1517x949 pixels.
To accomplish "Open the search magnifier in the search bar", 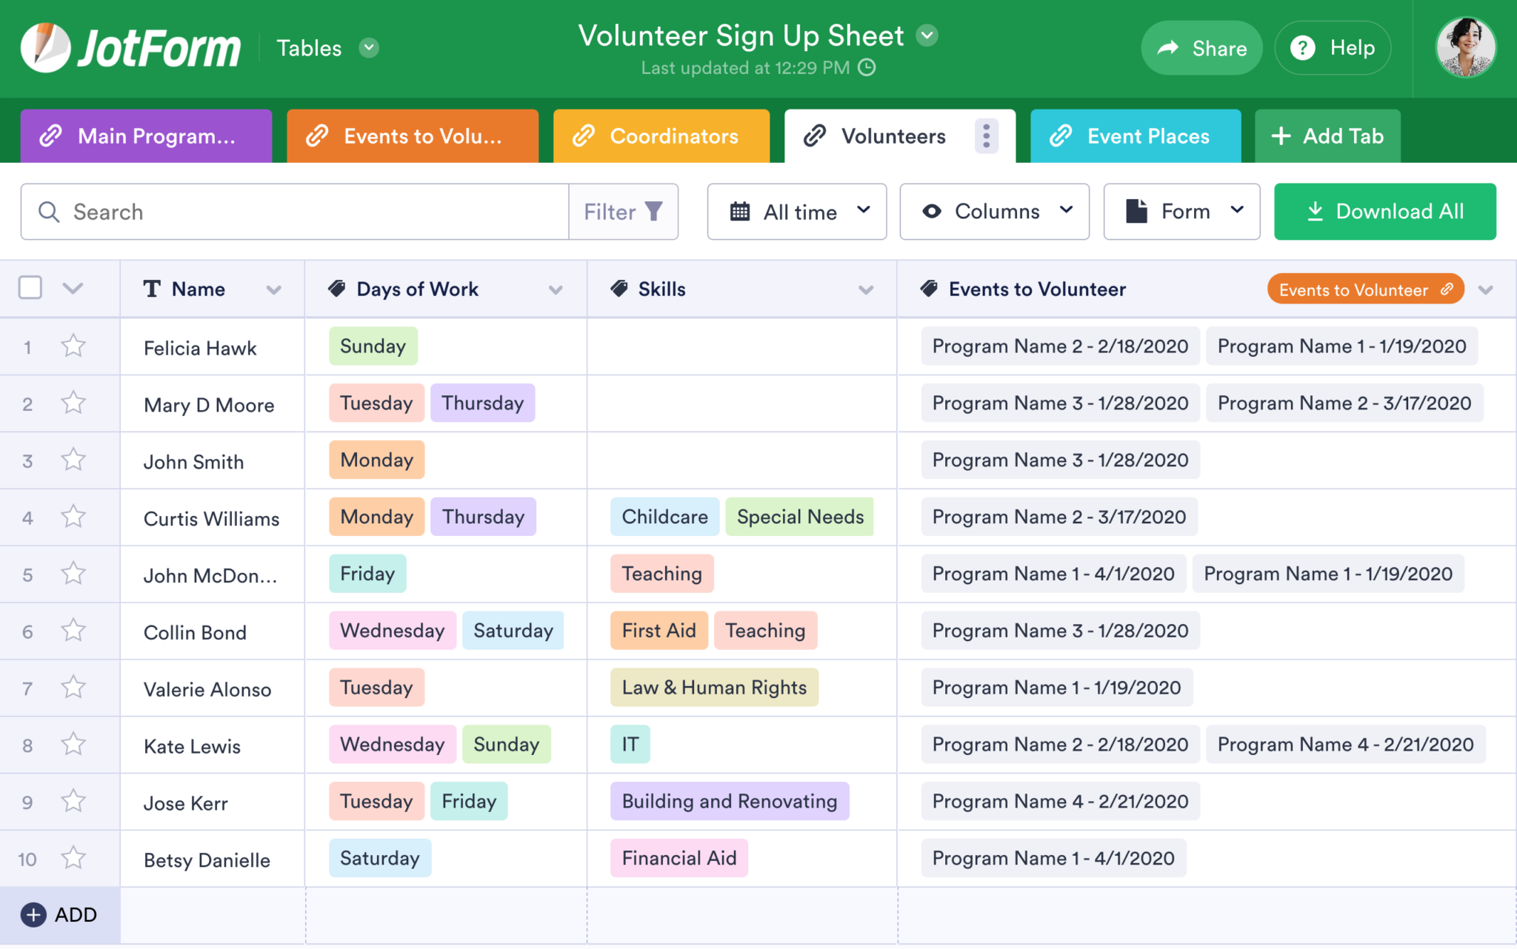I will pos(49,212).
